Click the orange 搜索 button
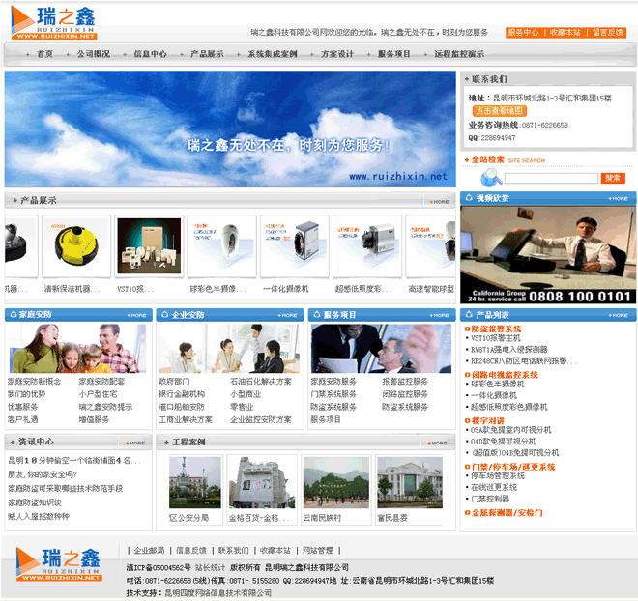This screenshot has width=638, height=601. point(613,178)
